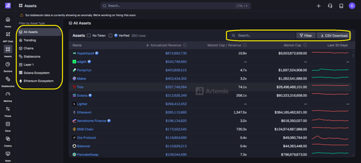Sort by the Annualized Revenue column

pyautogui.click(x=166, y=45)
